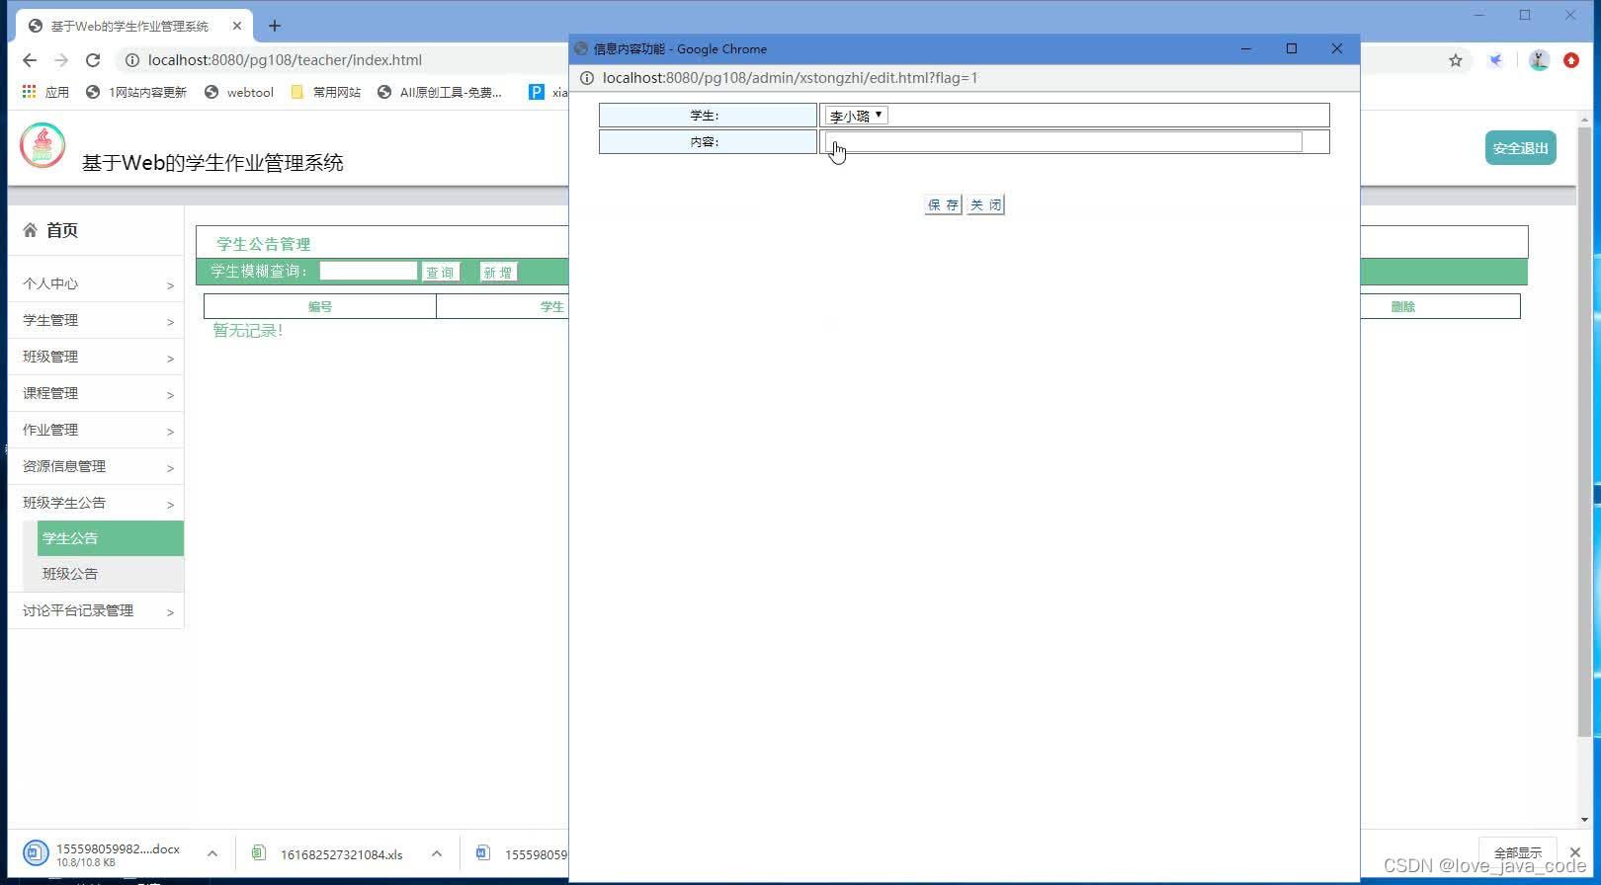Go forward in the main browser
Viewport: 1601px width, 885px height.
click(x=61, y=60)
